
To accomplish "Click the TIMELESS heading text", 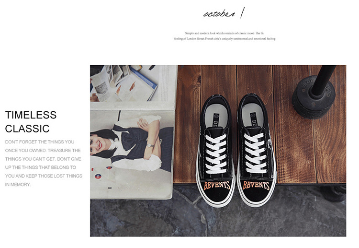I will tap(31, 115).
